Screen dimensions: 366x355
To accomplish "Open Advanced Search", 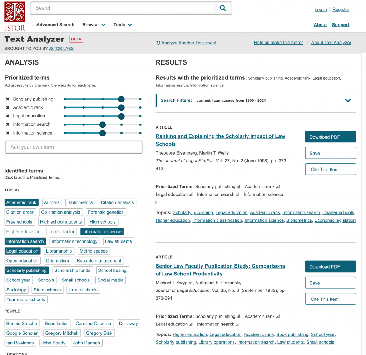I will click(x=55, y=25).
